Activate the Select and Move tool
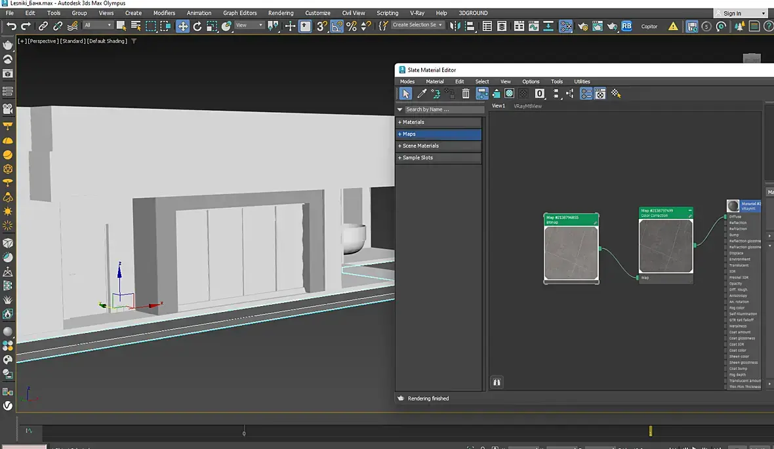 pos(182,26)
